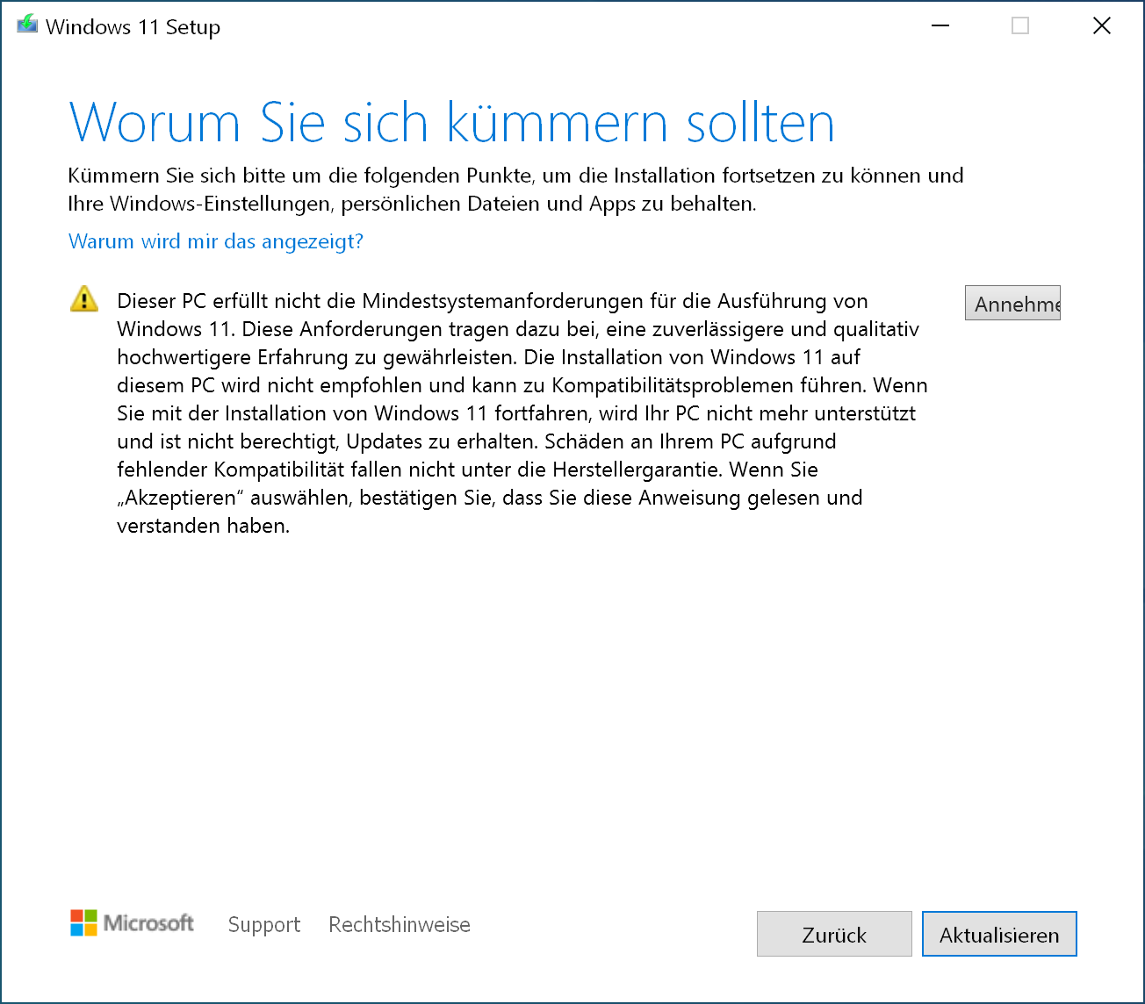Click the Annehmen button
Viewport: 1145px width, 1004px height.
(1012, 303)
